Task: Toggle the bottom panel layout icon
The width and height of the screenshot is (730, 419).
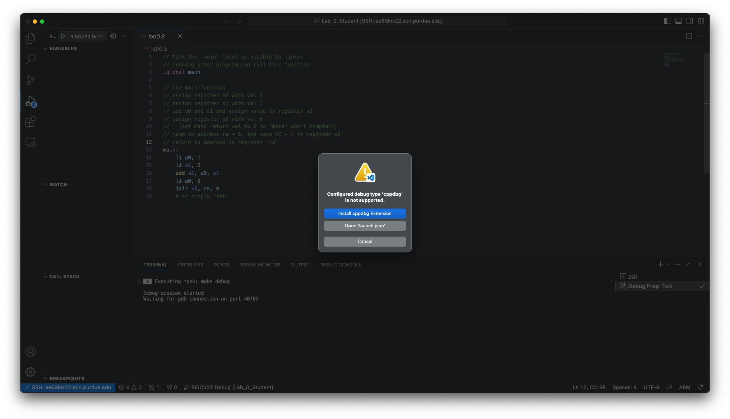Action: coord(678,21)
